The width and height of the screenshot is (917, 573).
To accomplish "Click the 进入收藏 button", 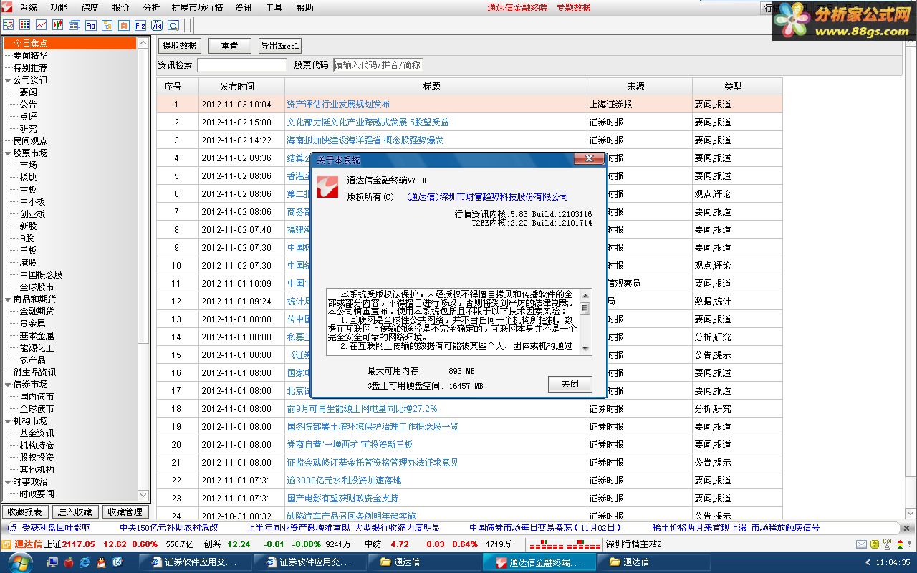I will pyautogui.click(x=75, y=512).
